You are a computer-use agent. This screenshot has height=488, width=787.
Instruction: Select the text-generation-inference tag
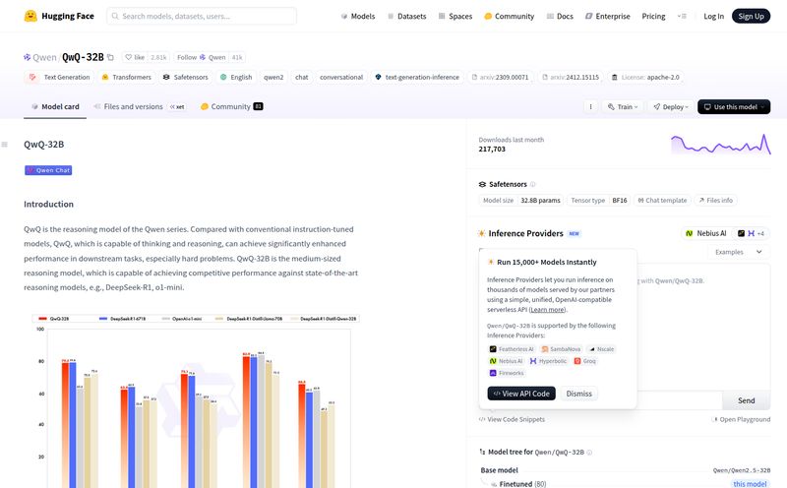[x=417, y=78]
